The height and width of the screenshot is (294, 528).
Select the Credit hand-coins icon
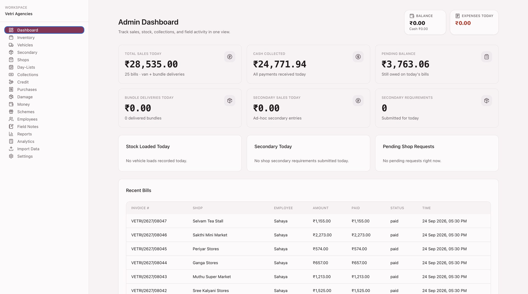11,82
